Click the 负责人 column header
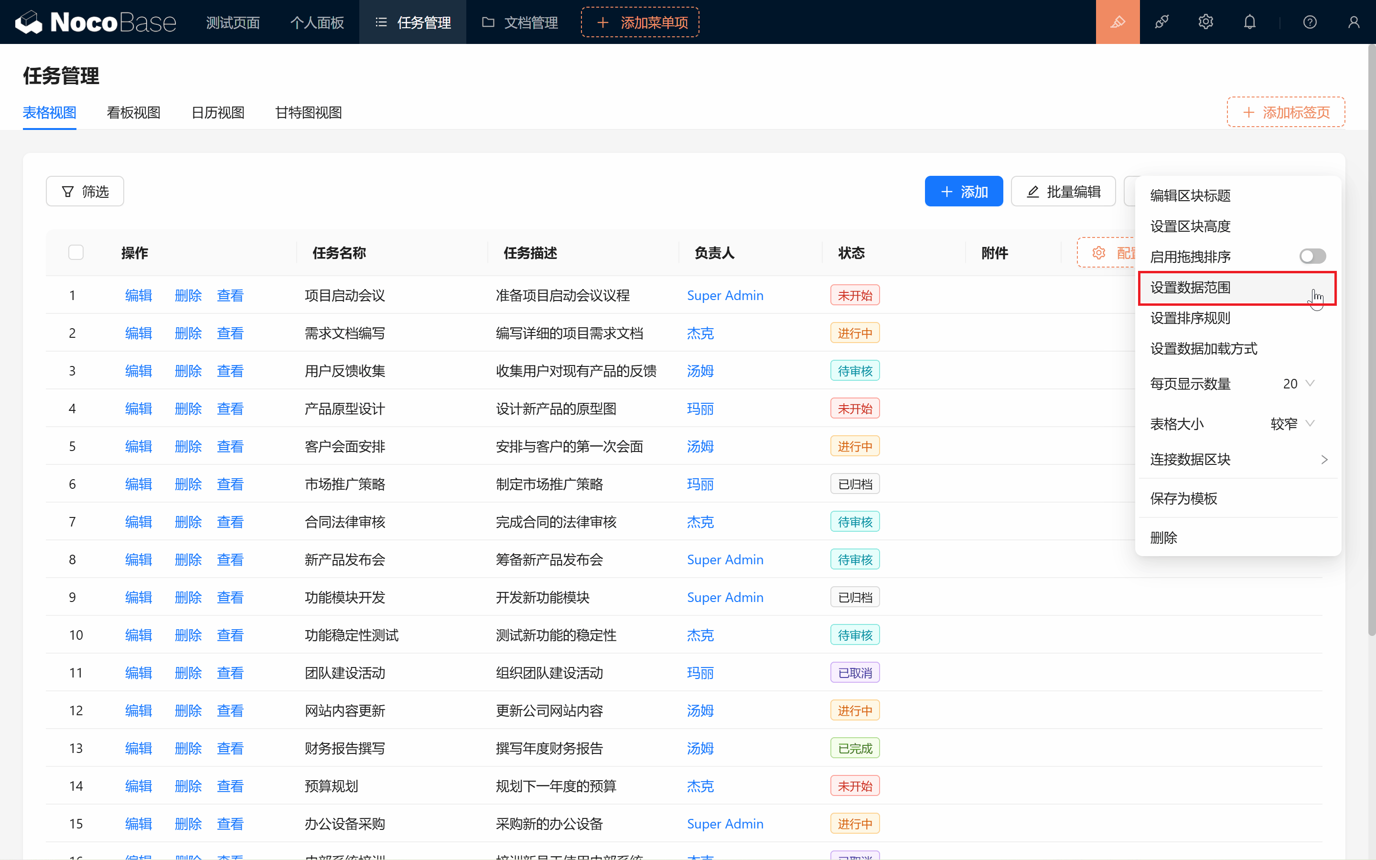This screenshot has height=860, width=1376. pyautogui.click(x=714, y=253)
